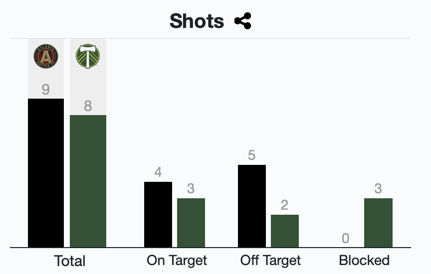This screenshot has height=274, width=431.
Task: Click the black On Target bar
Action: coord(158,214)
